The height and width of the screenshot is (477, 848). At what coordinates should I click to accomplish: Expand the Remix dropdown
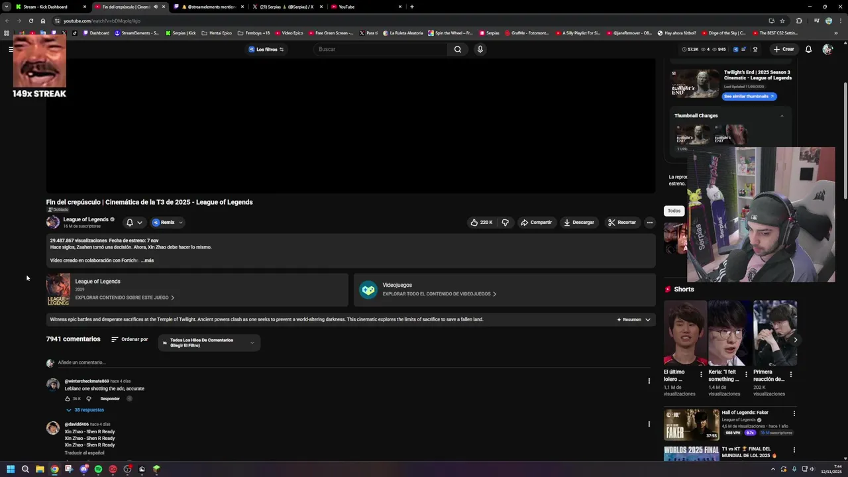coord(167,223)
